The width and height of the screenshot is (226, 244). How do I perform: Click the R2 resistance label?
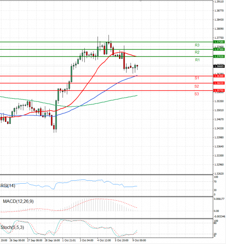[x=197, y=52]
